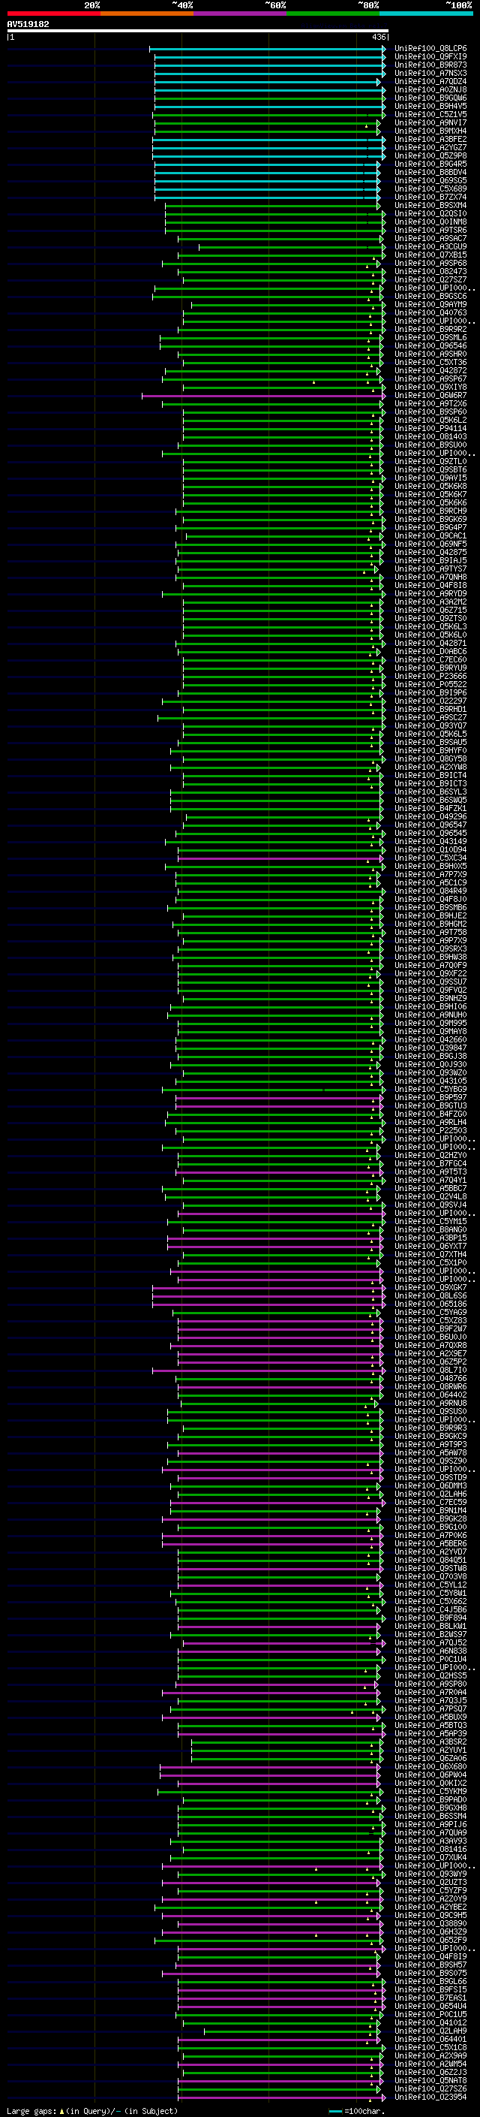Screen dimensions: 480x2117
Task: Open hit UniRef100_A0ZNJ8
Action: 430,89
